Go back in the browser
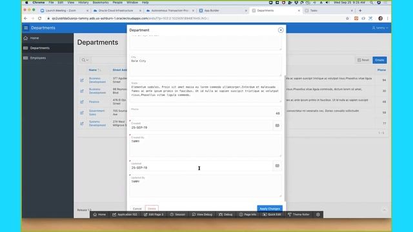 26,19
